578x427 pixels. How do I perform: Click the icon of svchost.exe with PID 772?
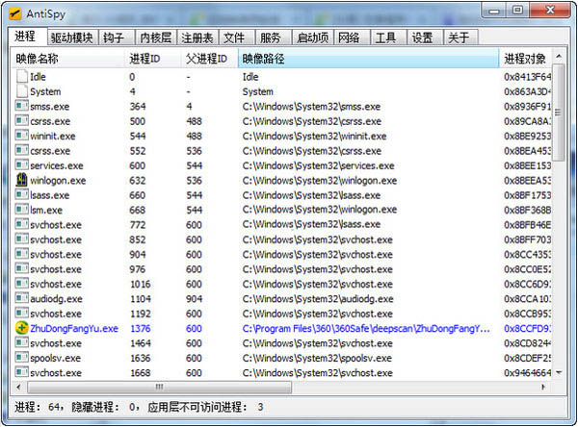click(22, 224)
